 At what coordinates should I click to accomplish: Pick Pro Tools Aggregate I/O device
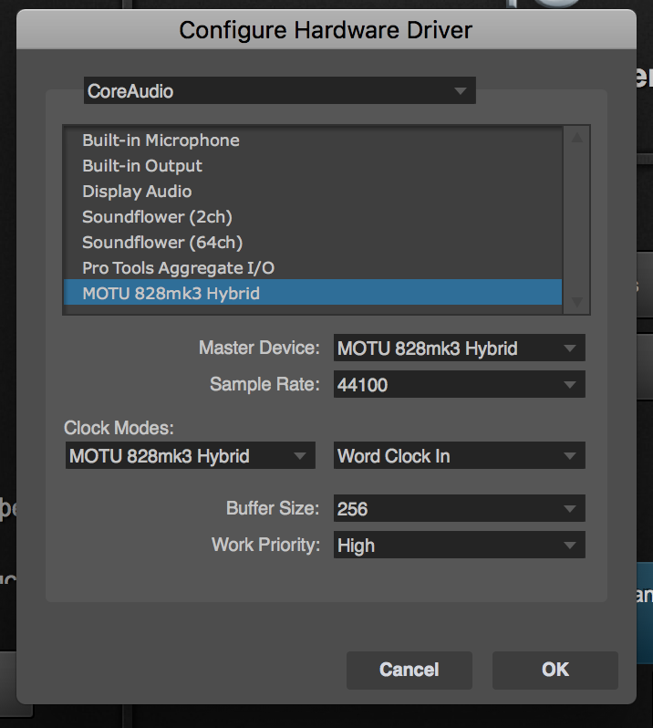(x=178, y=268)
